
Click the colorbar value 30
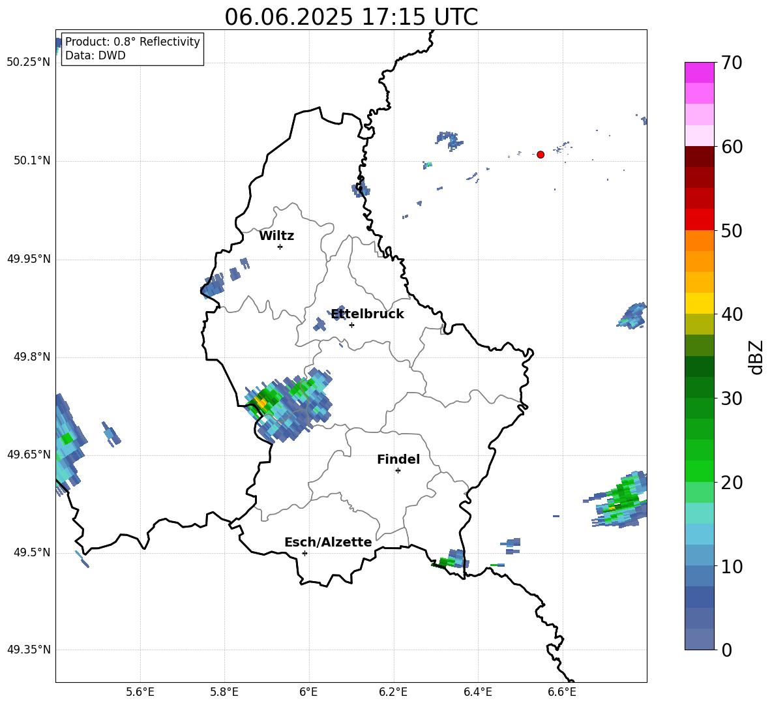[732, 398]
